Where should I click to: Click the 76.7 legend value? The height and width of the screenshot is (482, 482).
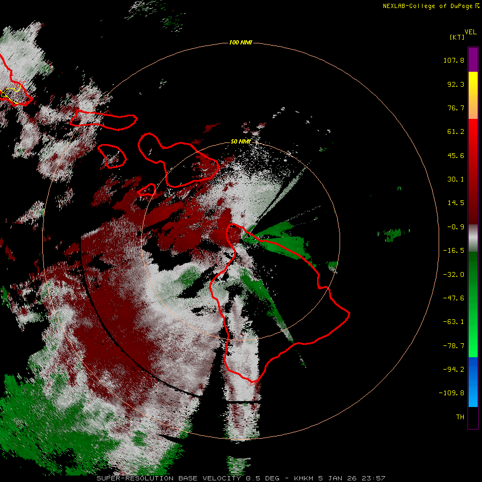pos(456,108)
